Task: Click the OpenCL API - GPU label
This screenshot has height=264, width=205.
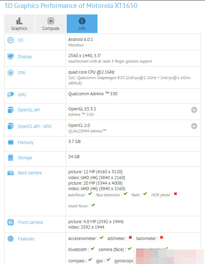Action: 34,126
